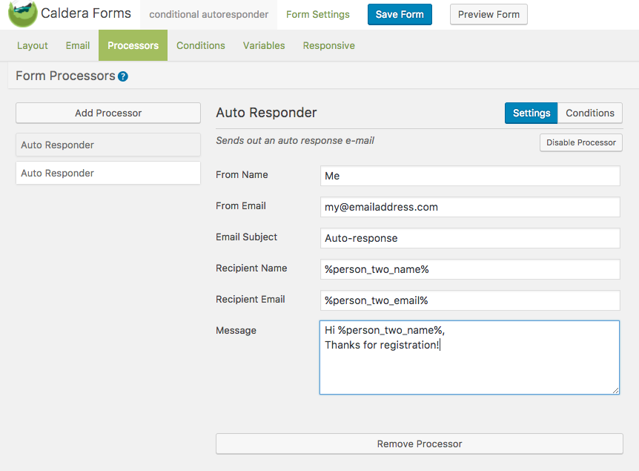Disable the Auto Responder processor
Viewport: 639px width, 471px height.
(x=581, y=142)
